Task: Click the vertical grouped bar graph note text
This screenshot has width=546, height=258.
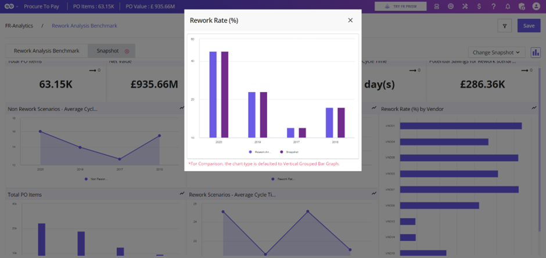Action: click(264, 163)
